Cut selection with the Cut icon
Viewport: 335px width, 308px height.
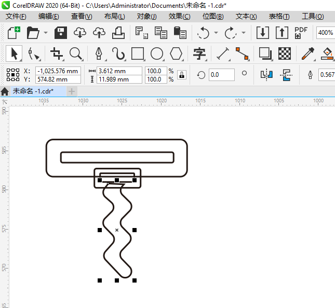pyautogui.click(x=141, y=33)
